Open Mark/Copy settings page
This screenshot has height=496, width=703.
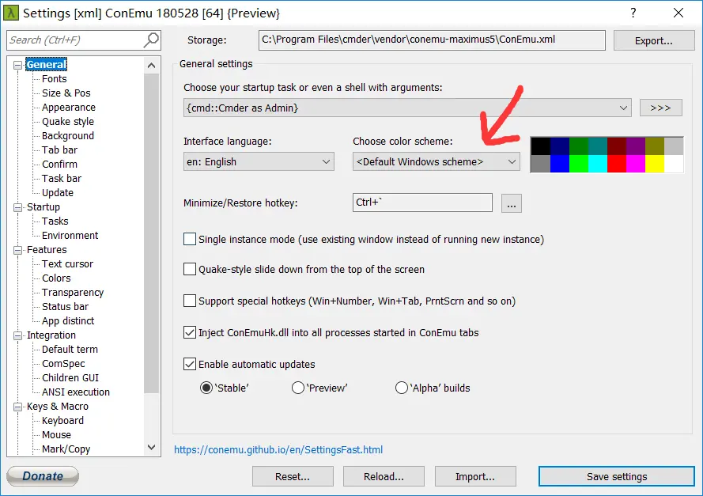pyautogui.click(x=66, y=449)
